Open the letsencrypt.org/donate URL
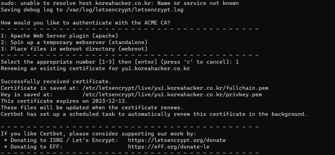 click(x=177, y=140)
